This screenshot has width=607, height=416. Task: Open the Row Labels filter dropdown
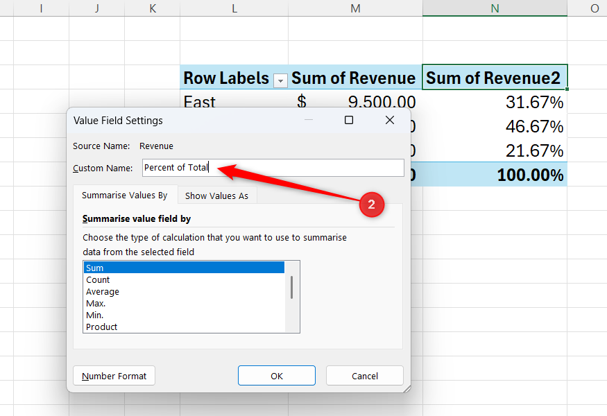click(x=280, y=80)
